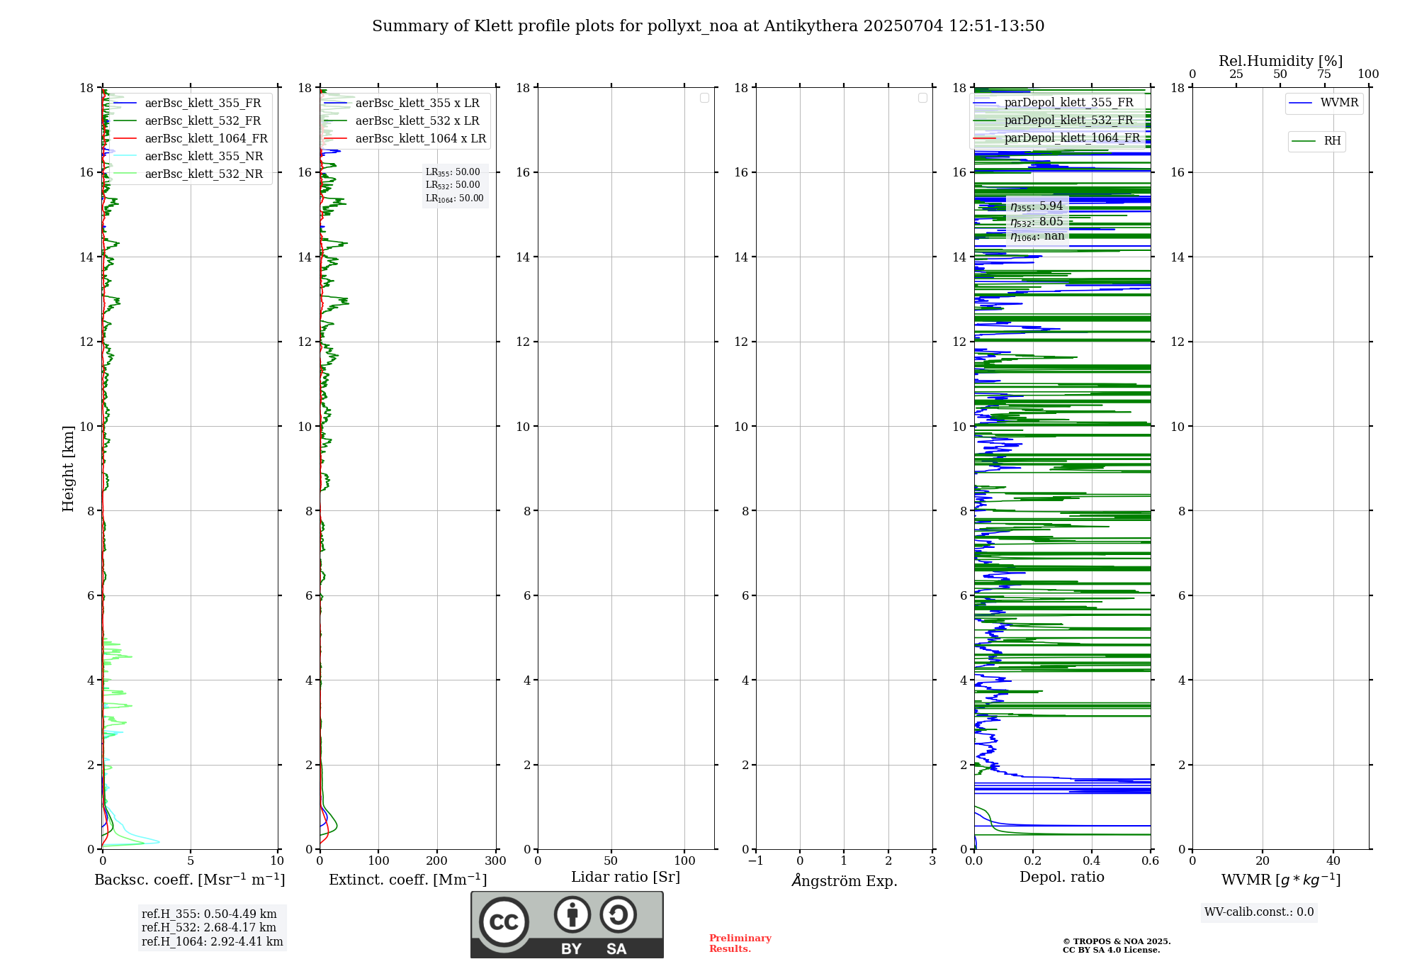This screenshot has height=964, width=1417.
Task: Click the ref.H_532: 2.68-4.17 km text
Action: pyautogui.click(x=209, y=927)
